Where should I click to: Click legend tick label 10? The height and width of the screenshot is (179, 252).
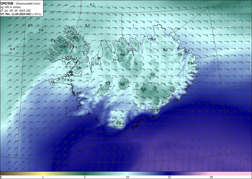click(128, 177)
